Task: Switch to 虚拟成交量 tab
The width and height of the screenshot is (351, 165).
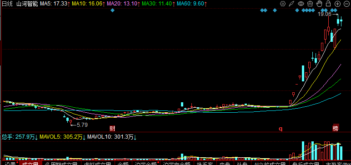Action: 98,163
